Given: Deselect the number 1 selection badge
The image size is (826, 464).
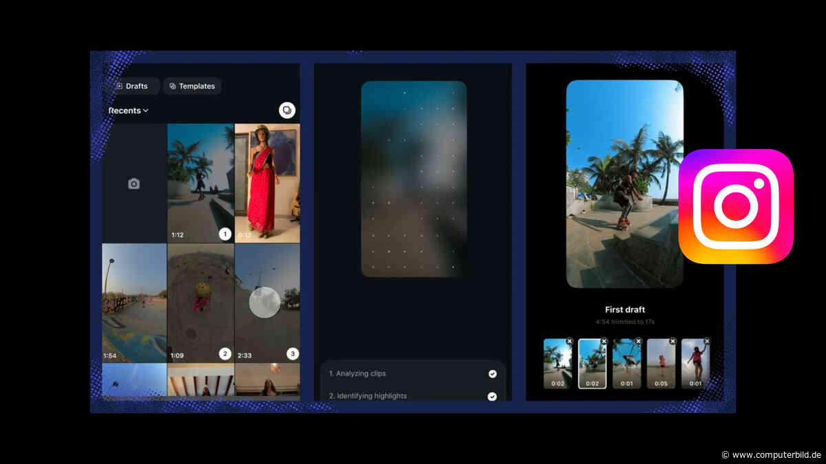Looking at the screenshot, I should (x=224, y=234).
